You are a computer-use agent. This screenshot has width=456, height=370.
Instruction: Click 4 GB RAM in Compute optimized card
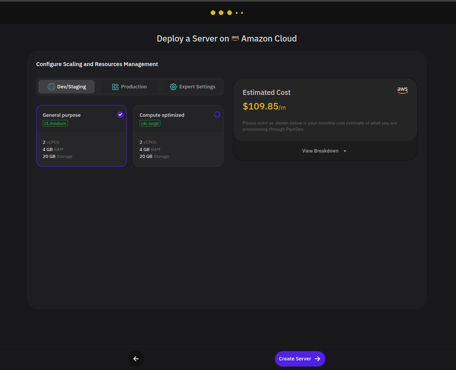(x=150, y=149)
